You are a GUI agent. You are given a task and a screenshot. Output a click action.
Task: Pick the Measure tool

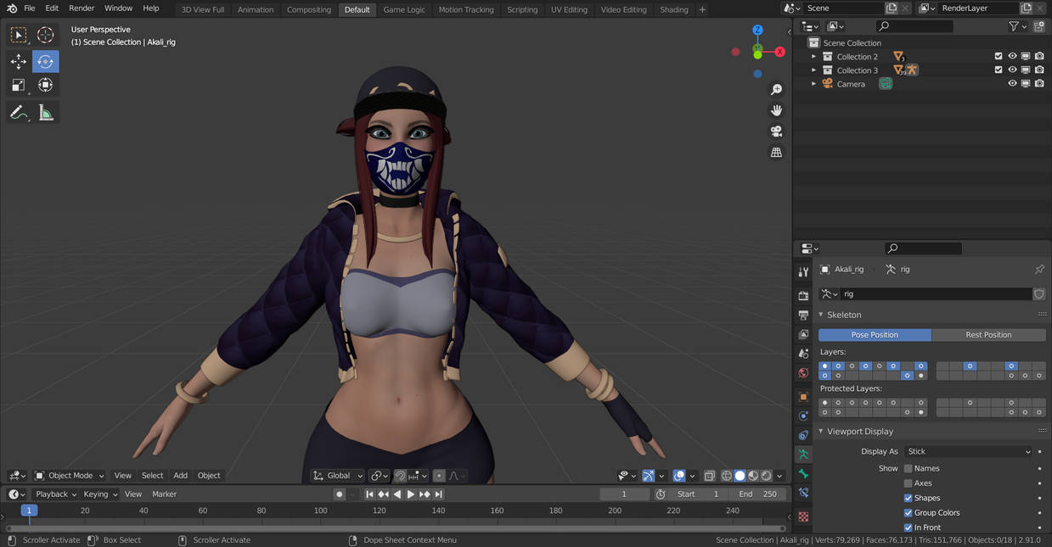pos(46,112)
